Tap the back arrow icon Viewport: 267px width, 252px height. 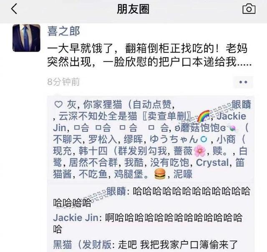[14, 9]
